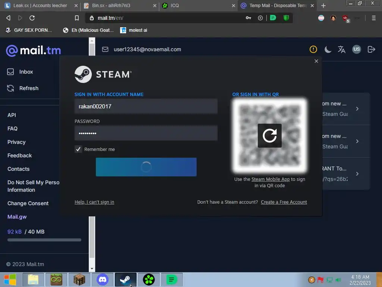Open the Minecraft block taskbar icon
The width and height of the screenshot is (382, 287).
click(79, 280)
